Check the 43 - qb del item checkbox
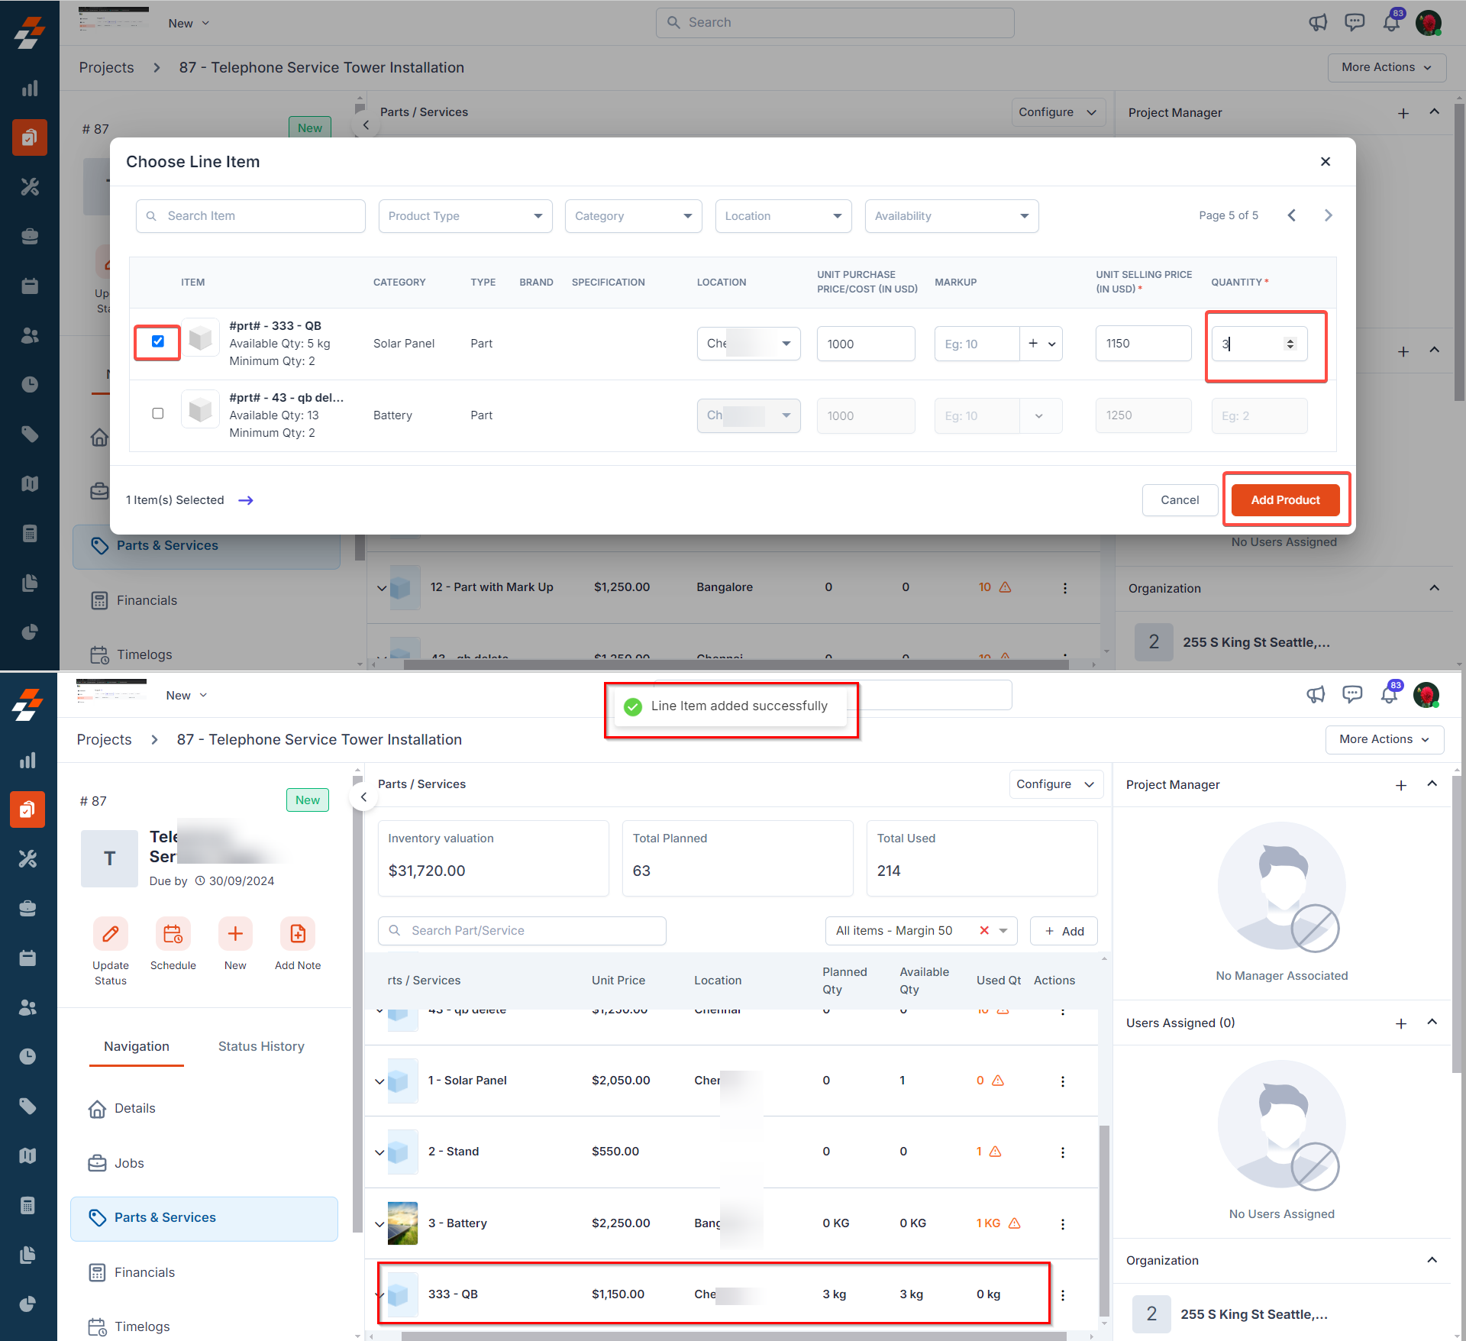Viewport: 1466px width, 1341px height. pyautogui.click(x=158, y=413)
